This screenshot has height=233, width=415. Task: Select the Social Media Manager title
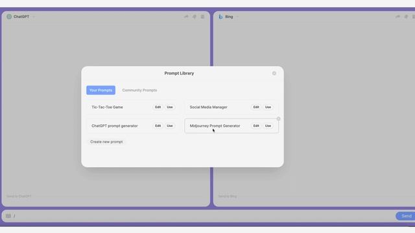point(209,107)
